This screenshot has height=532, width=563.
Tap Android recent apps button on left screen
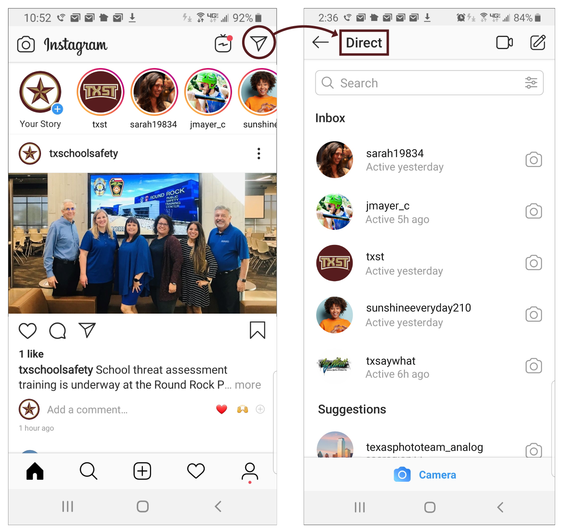tap(68, 506)
